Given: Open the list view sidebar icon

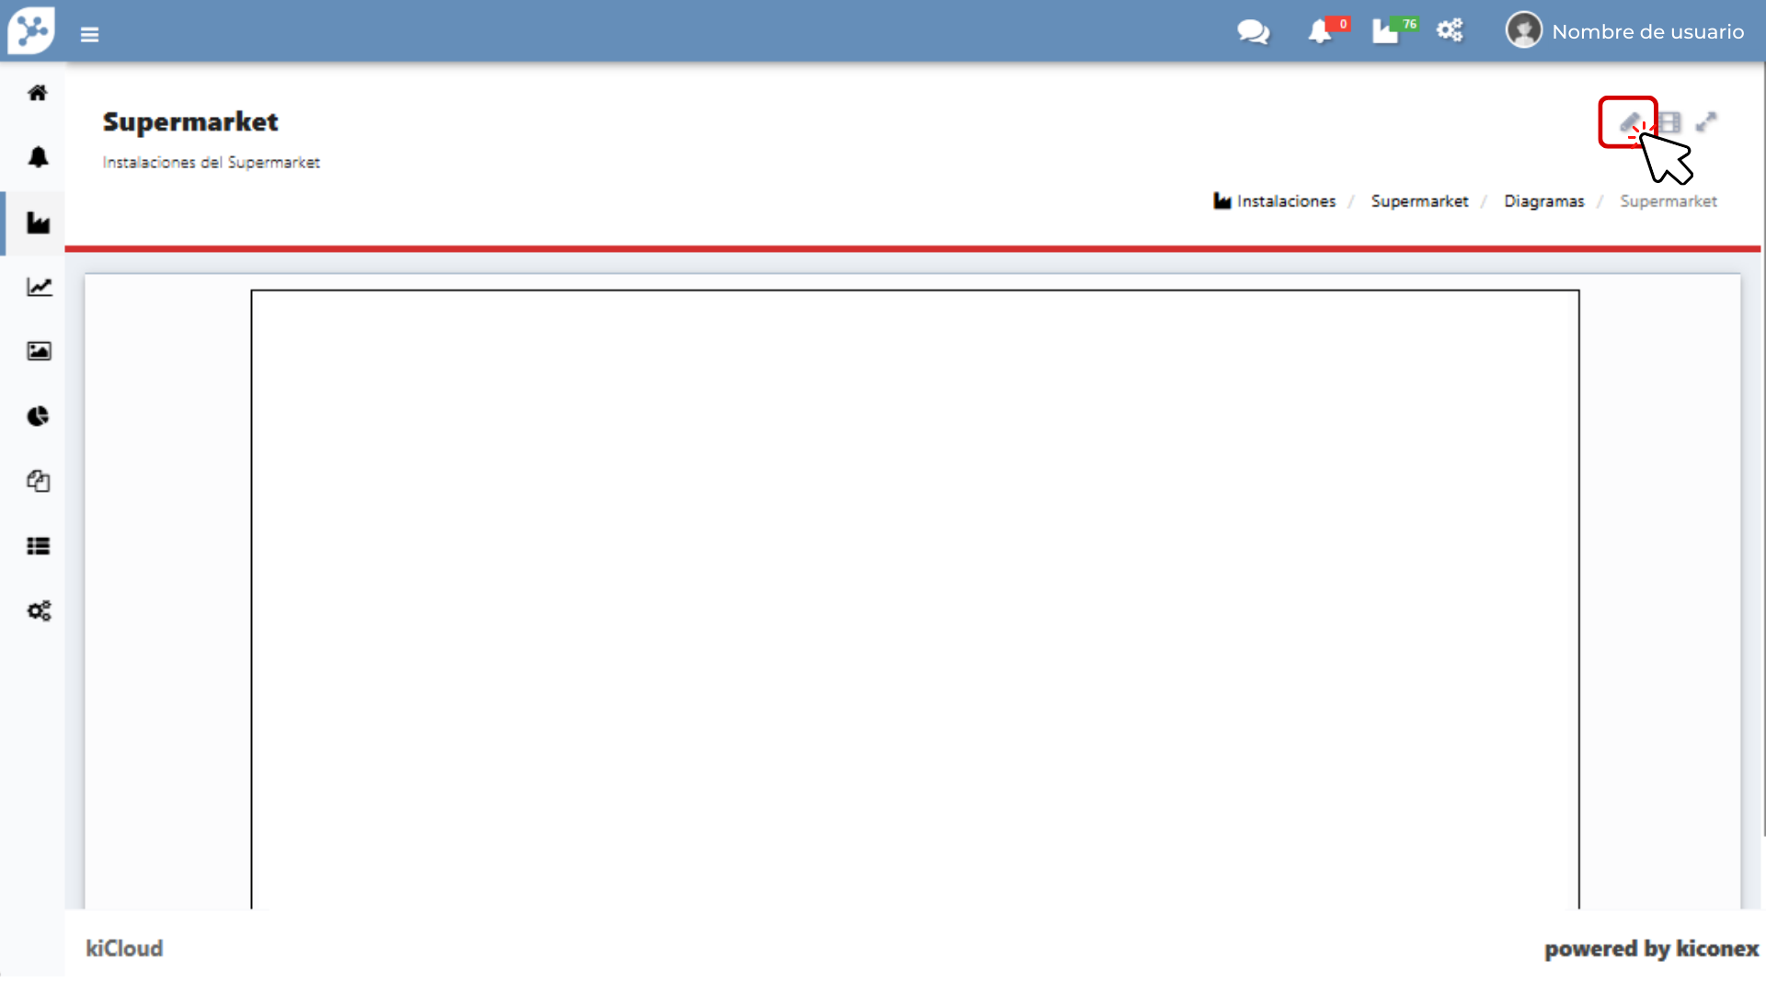Looking at the screenshot, I should click(x=38, y=546).
